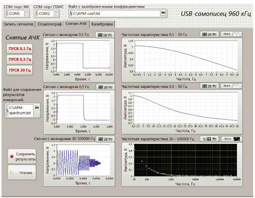Click the browse folder icon for calibration coefficients file
The height and width of the screenshot is (198, 255).
pyautogui.click(x=163, y=13)
